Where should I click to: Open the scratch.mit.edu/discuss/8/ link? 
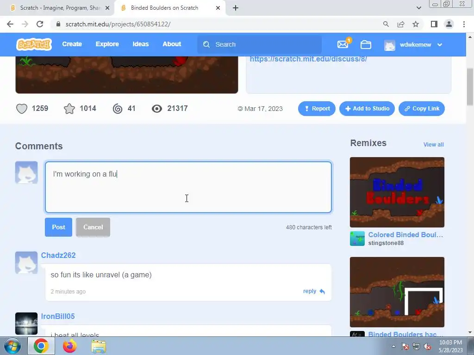pyautogui.click(x=308, y=59)
